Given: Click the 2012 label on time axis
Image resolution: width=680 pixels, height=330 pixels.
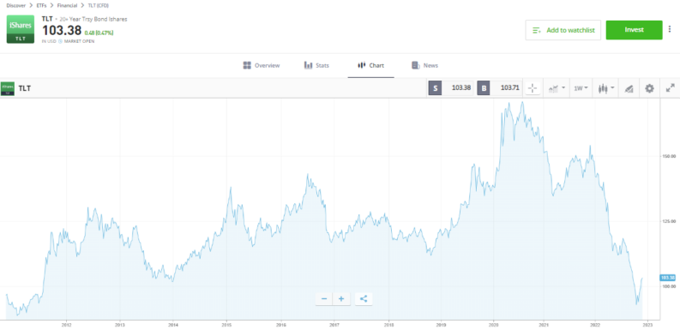Looking at the screenshot, I should pyautogui.click(x=66, y=325).
